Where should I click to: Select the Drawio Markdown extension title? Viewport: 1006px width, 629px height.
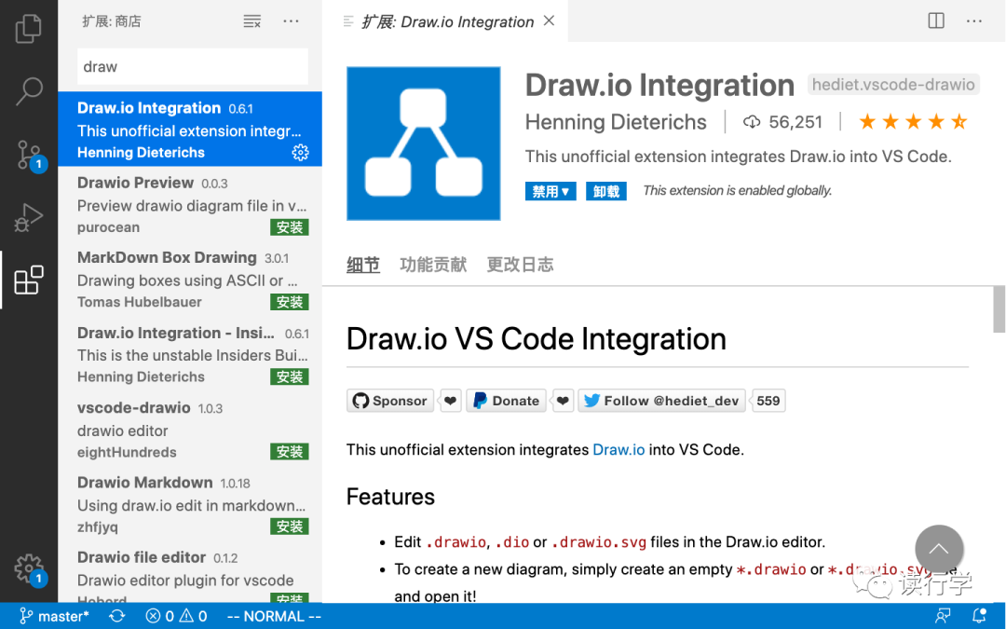145,482
